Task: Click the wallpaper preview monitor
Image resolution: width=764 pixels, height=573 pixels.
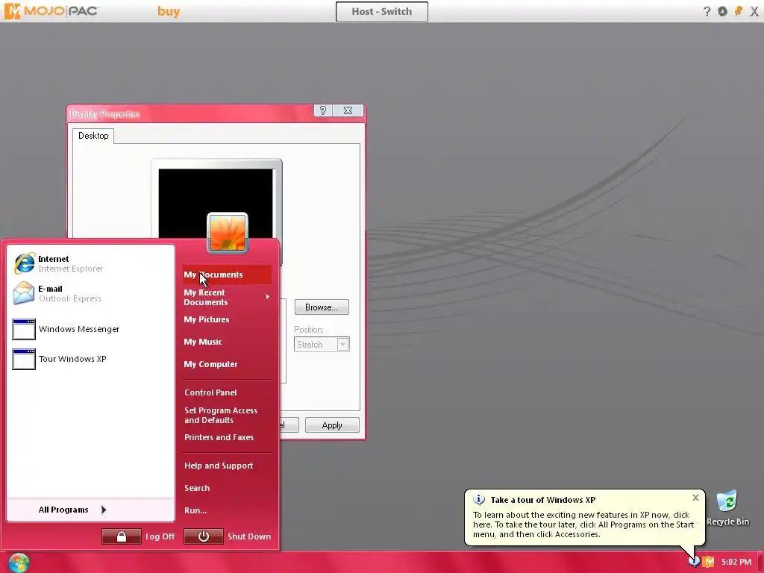Action: [216, 204]
